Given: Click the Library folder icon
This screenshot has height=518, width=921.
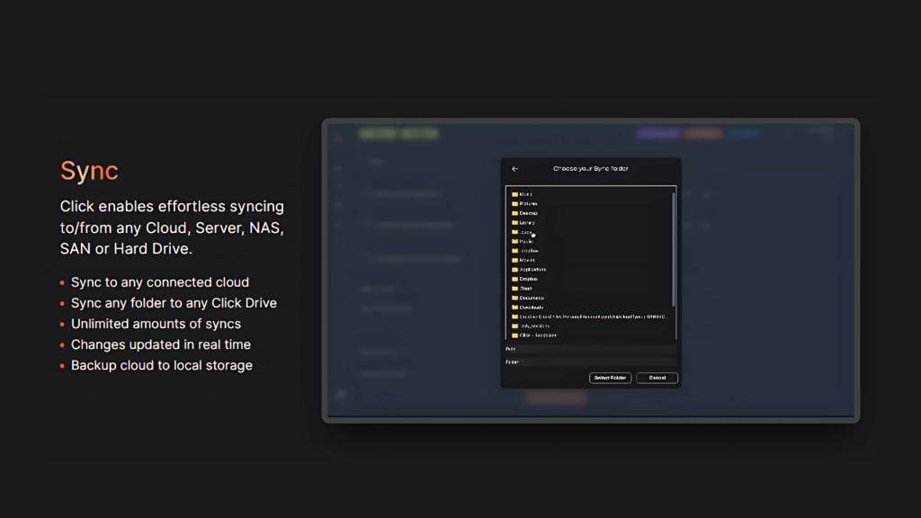Looking at the screenshot, I should click(x=515, y=222).
